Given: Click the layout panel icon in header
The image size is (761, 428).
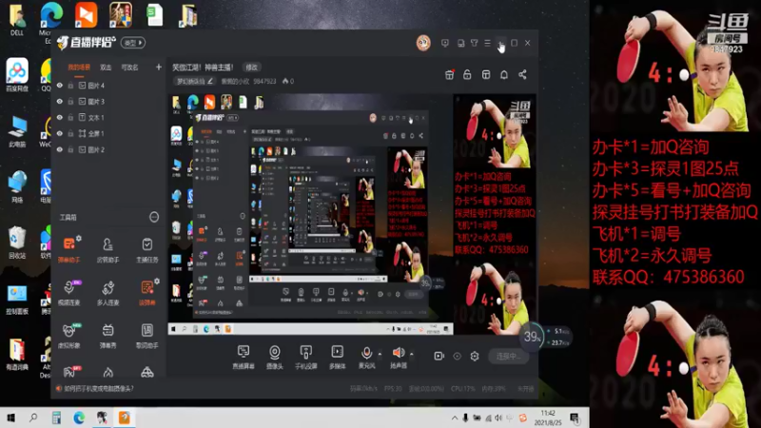Looking at the screenshot, I should 486,75.
